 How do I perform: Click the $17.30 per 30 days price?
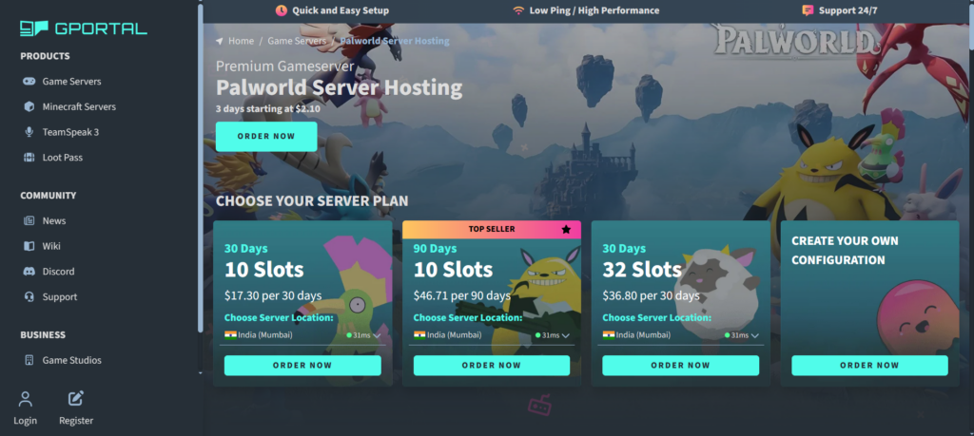pos(273,295)
